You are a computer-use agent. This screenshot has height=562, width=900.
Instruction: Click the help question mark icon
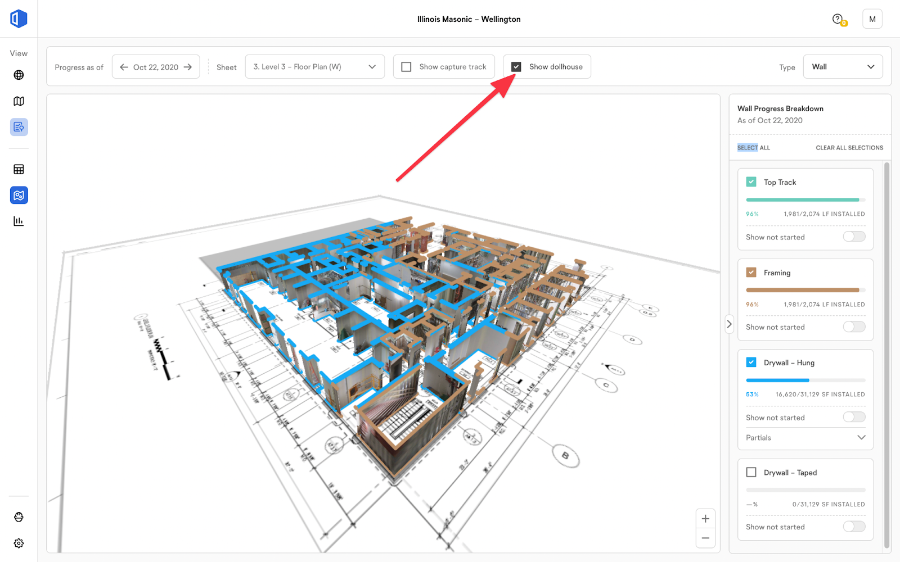[836, 19]
